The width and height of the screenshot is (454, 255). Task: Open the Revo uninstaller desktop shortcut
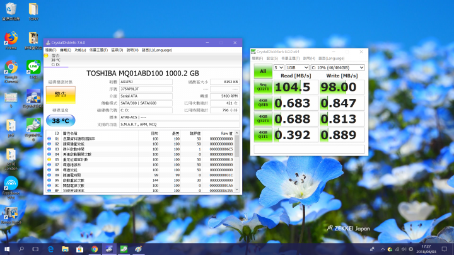click(11, 216)
